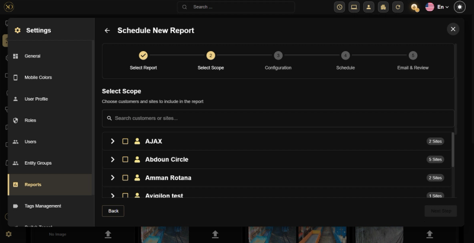Click the completed Select Report step checkmark

tap(143, 55)
